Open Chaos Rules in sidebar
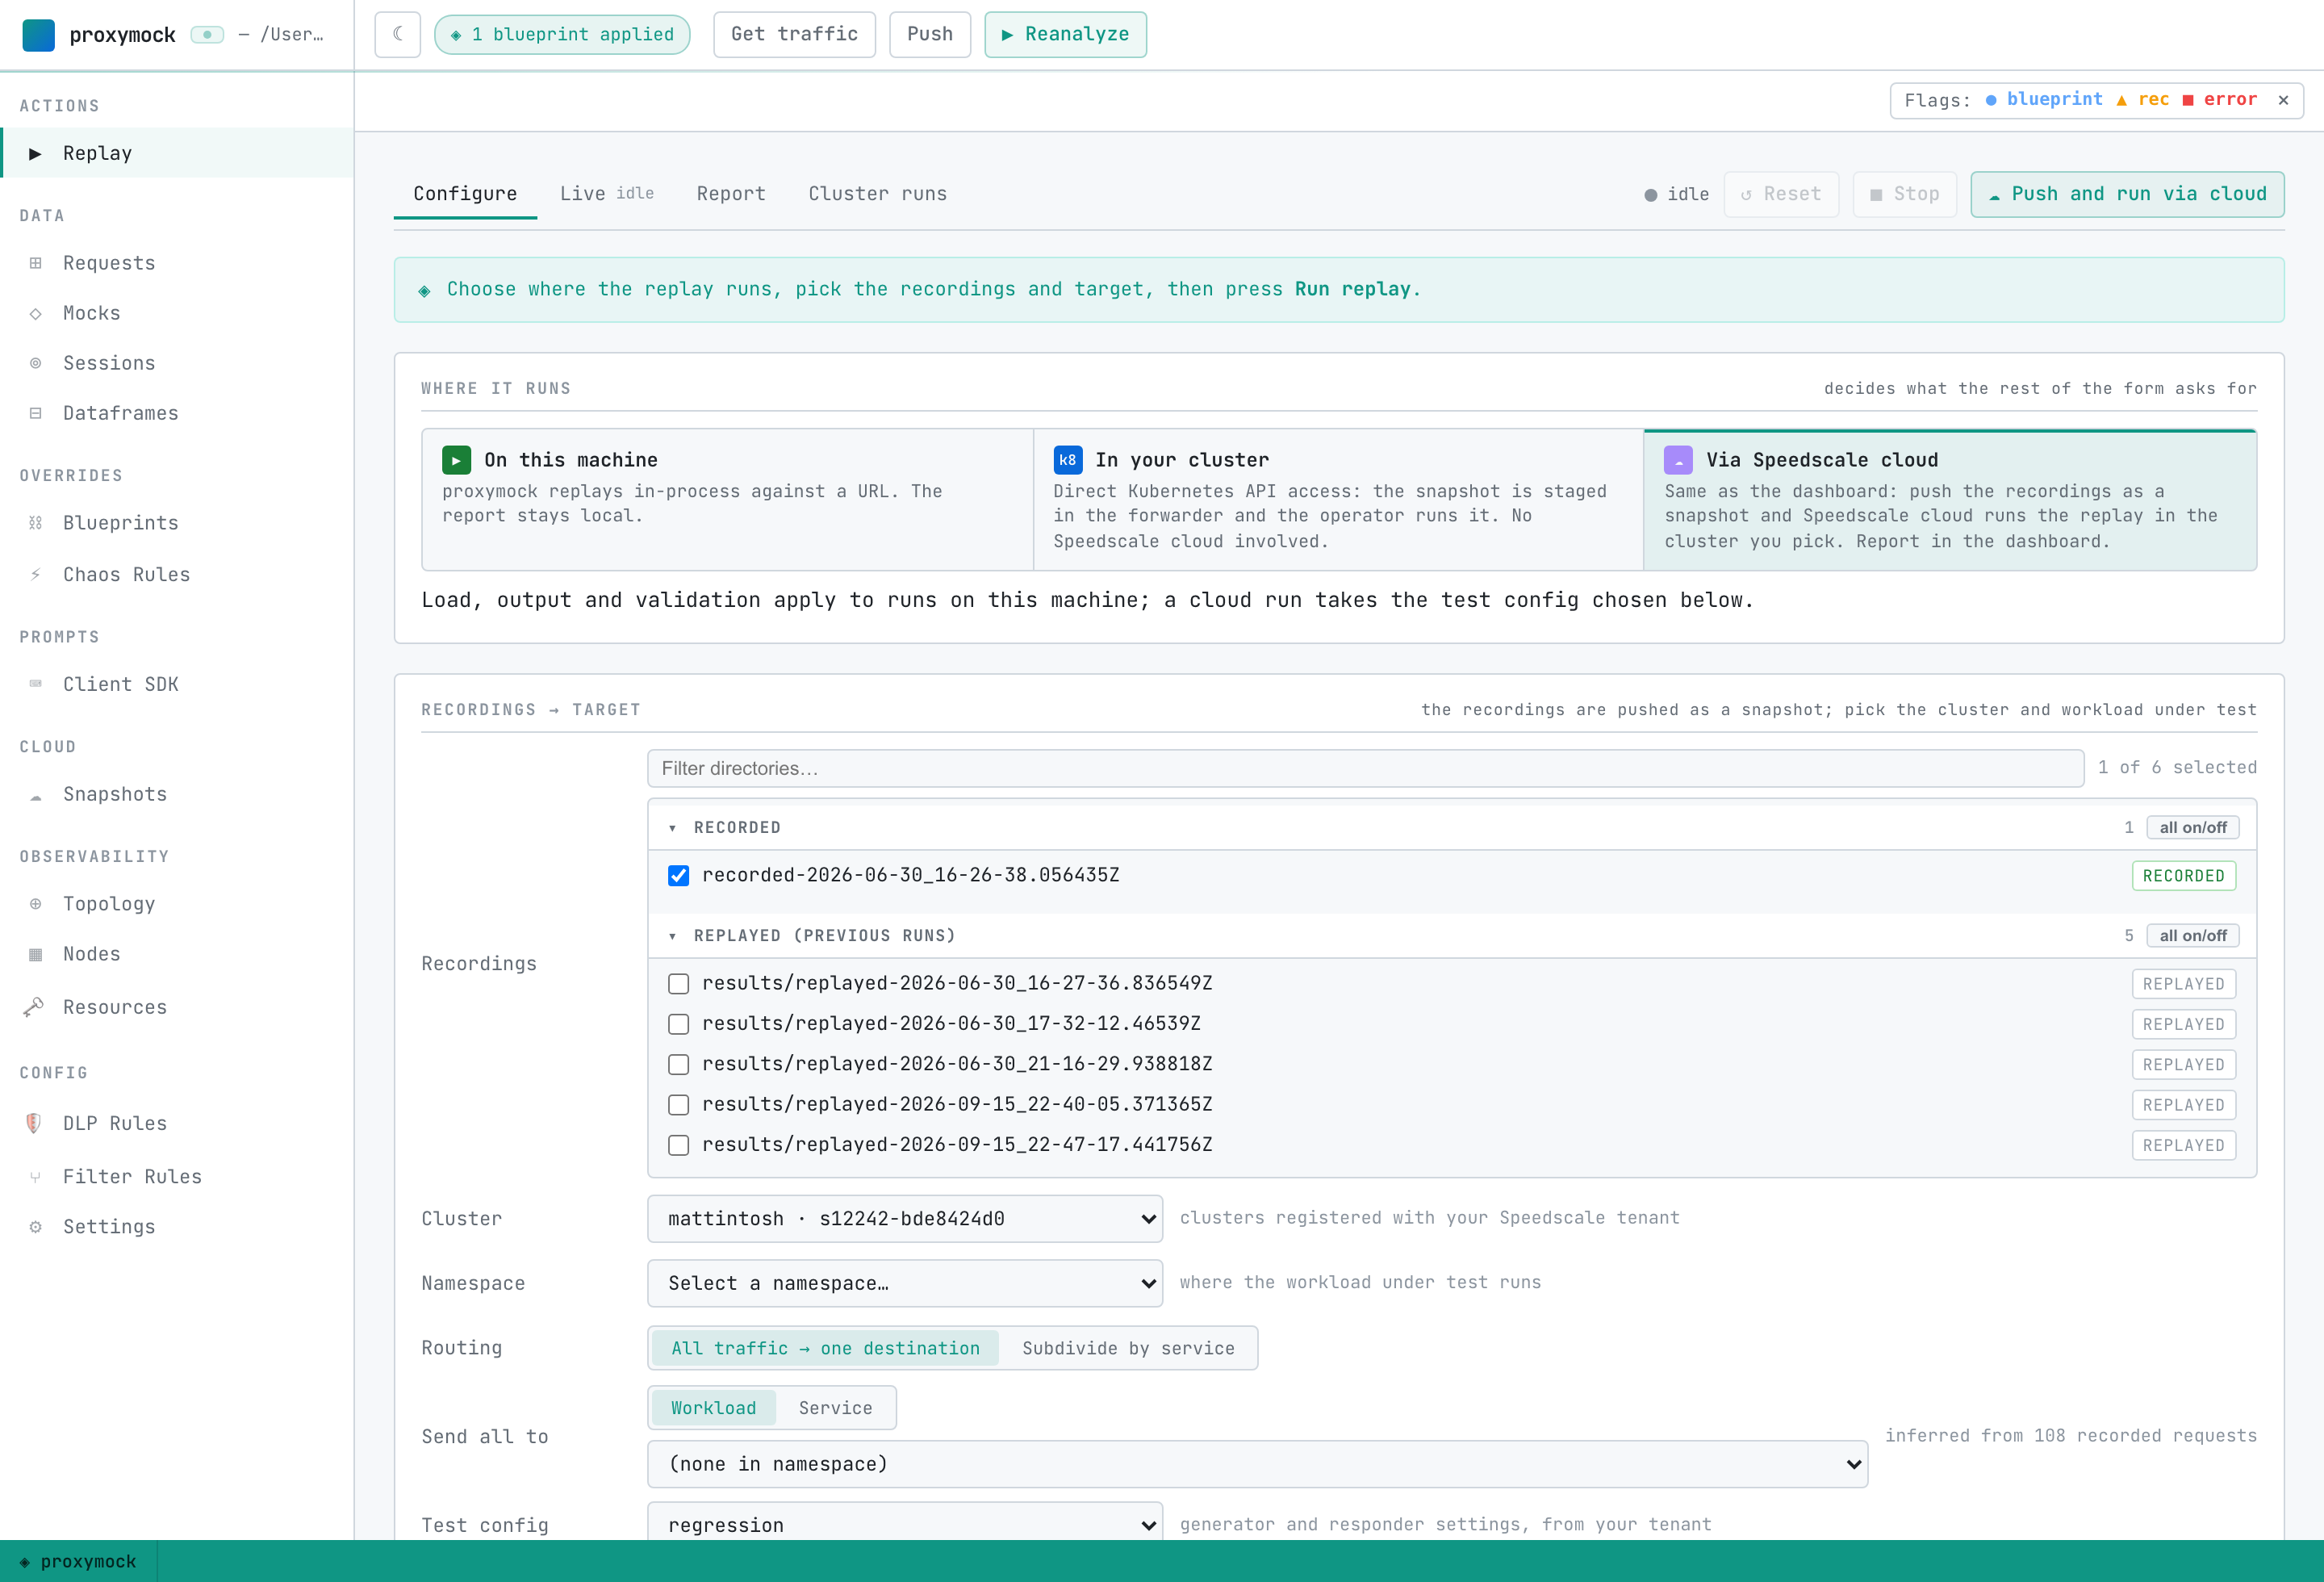 (x=176, y=574)
